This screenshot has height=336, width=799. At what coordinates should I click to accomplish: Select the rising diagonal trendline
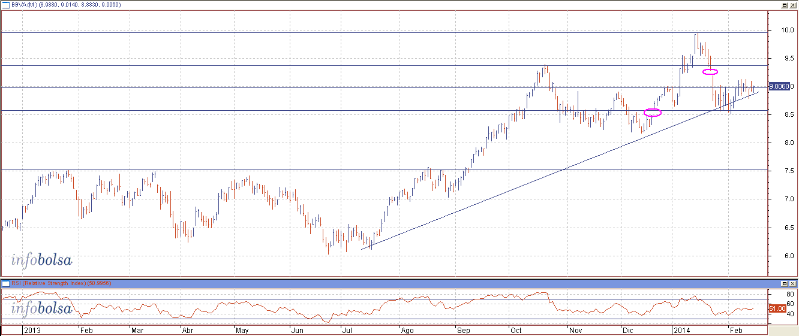pyautogui.click(x=560, y=171)
